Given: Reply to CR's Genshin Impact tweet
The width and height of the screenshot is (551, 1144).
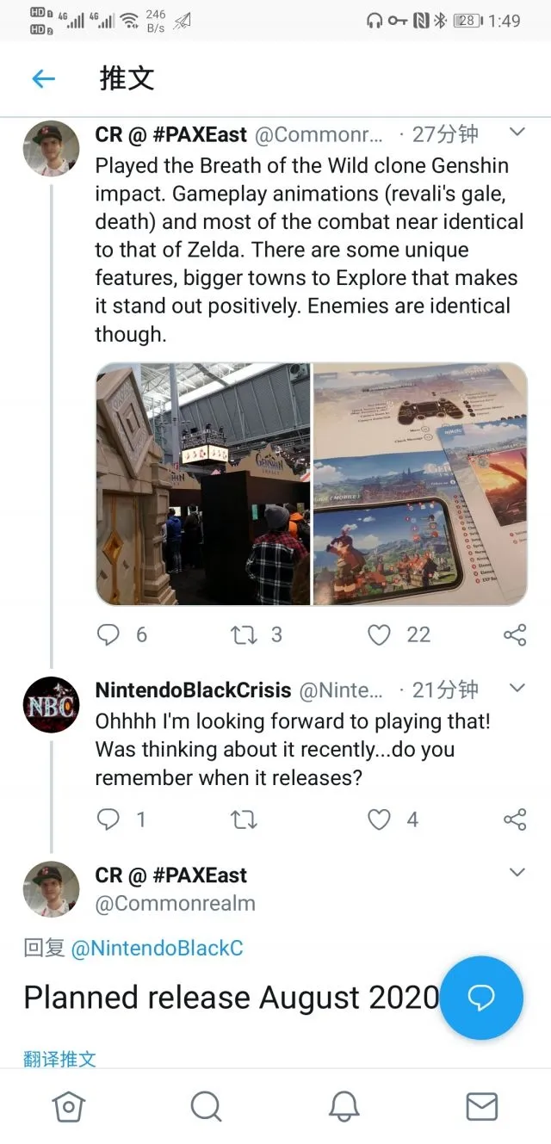Looking at the screenshot, I should click(108, 634).
